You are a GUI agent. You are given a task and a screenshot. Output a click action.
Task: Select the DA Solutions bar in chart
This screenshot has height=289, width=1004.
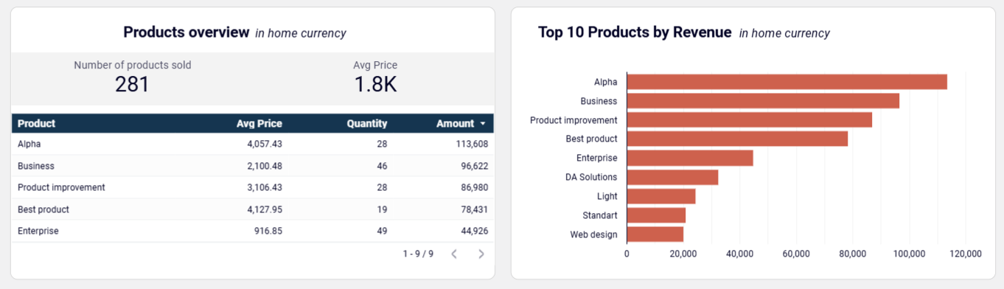[x=672, y=177]
